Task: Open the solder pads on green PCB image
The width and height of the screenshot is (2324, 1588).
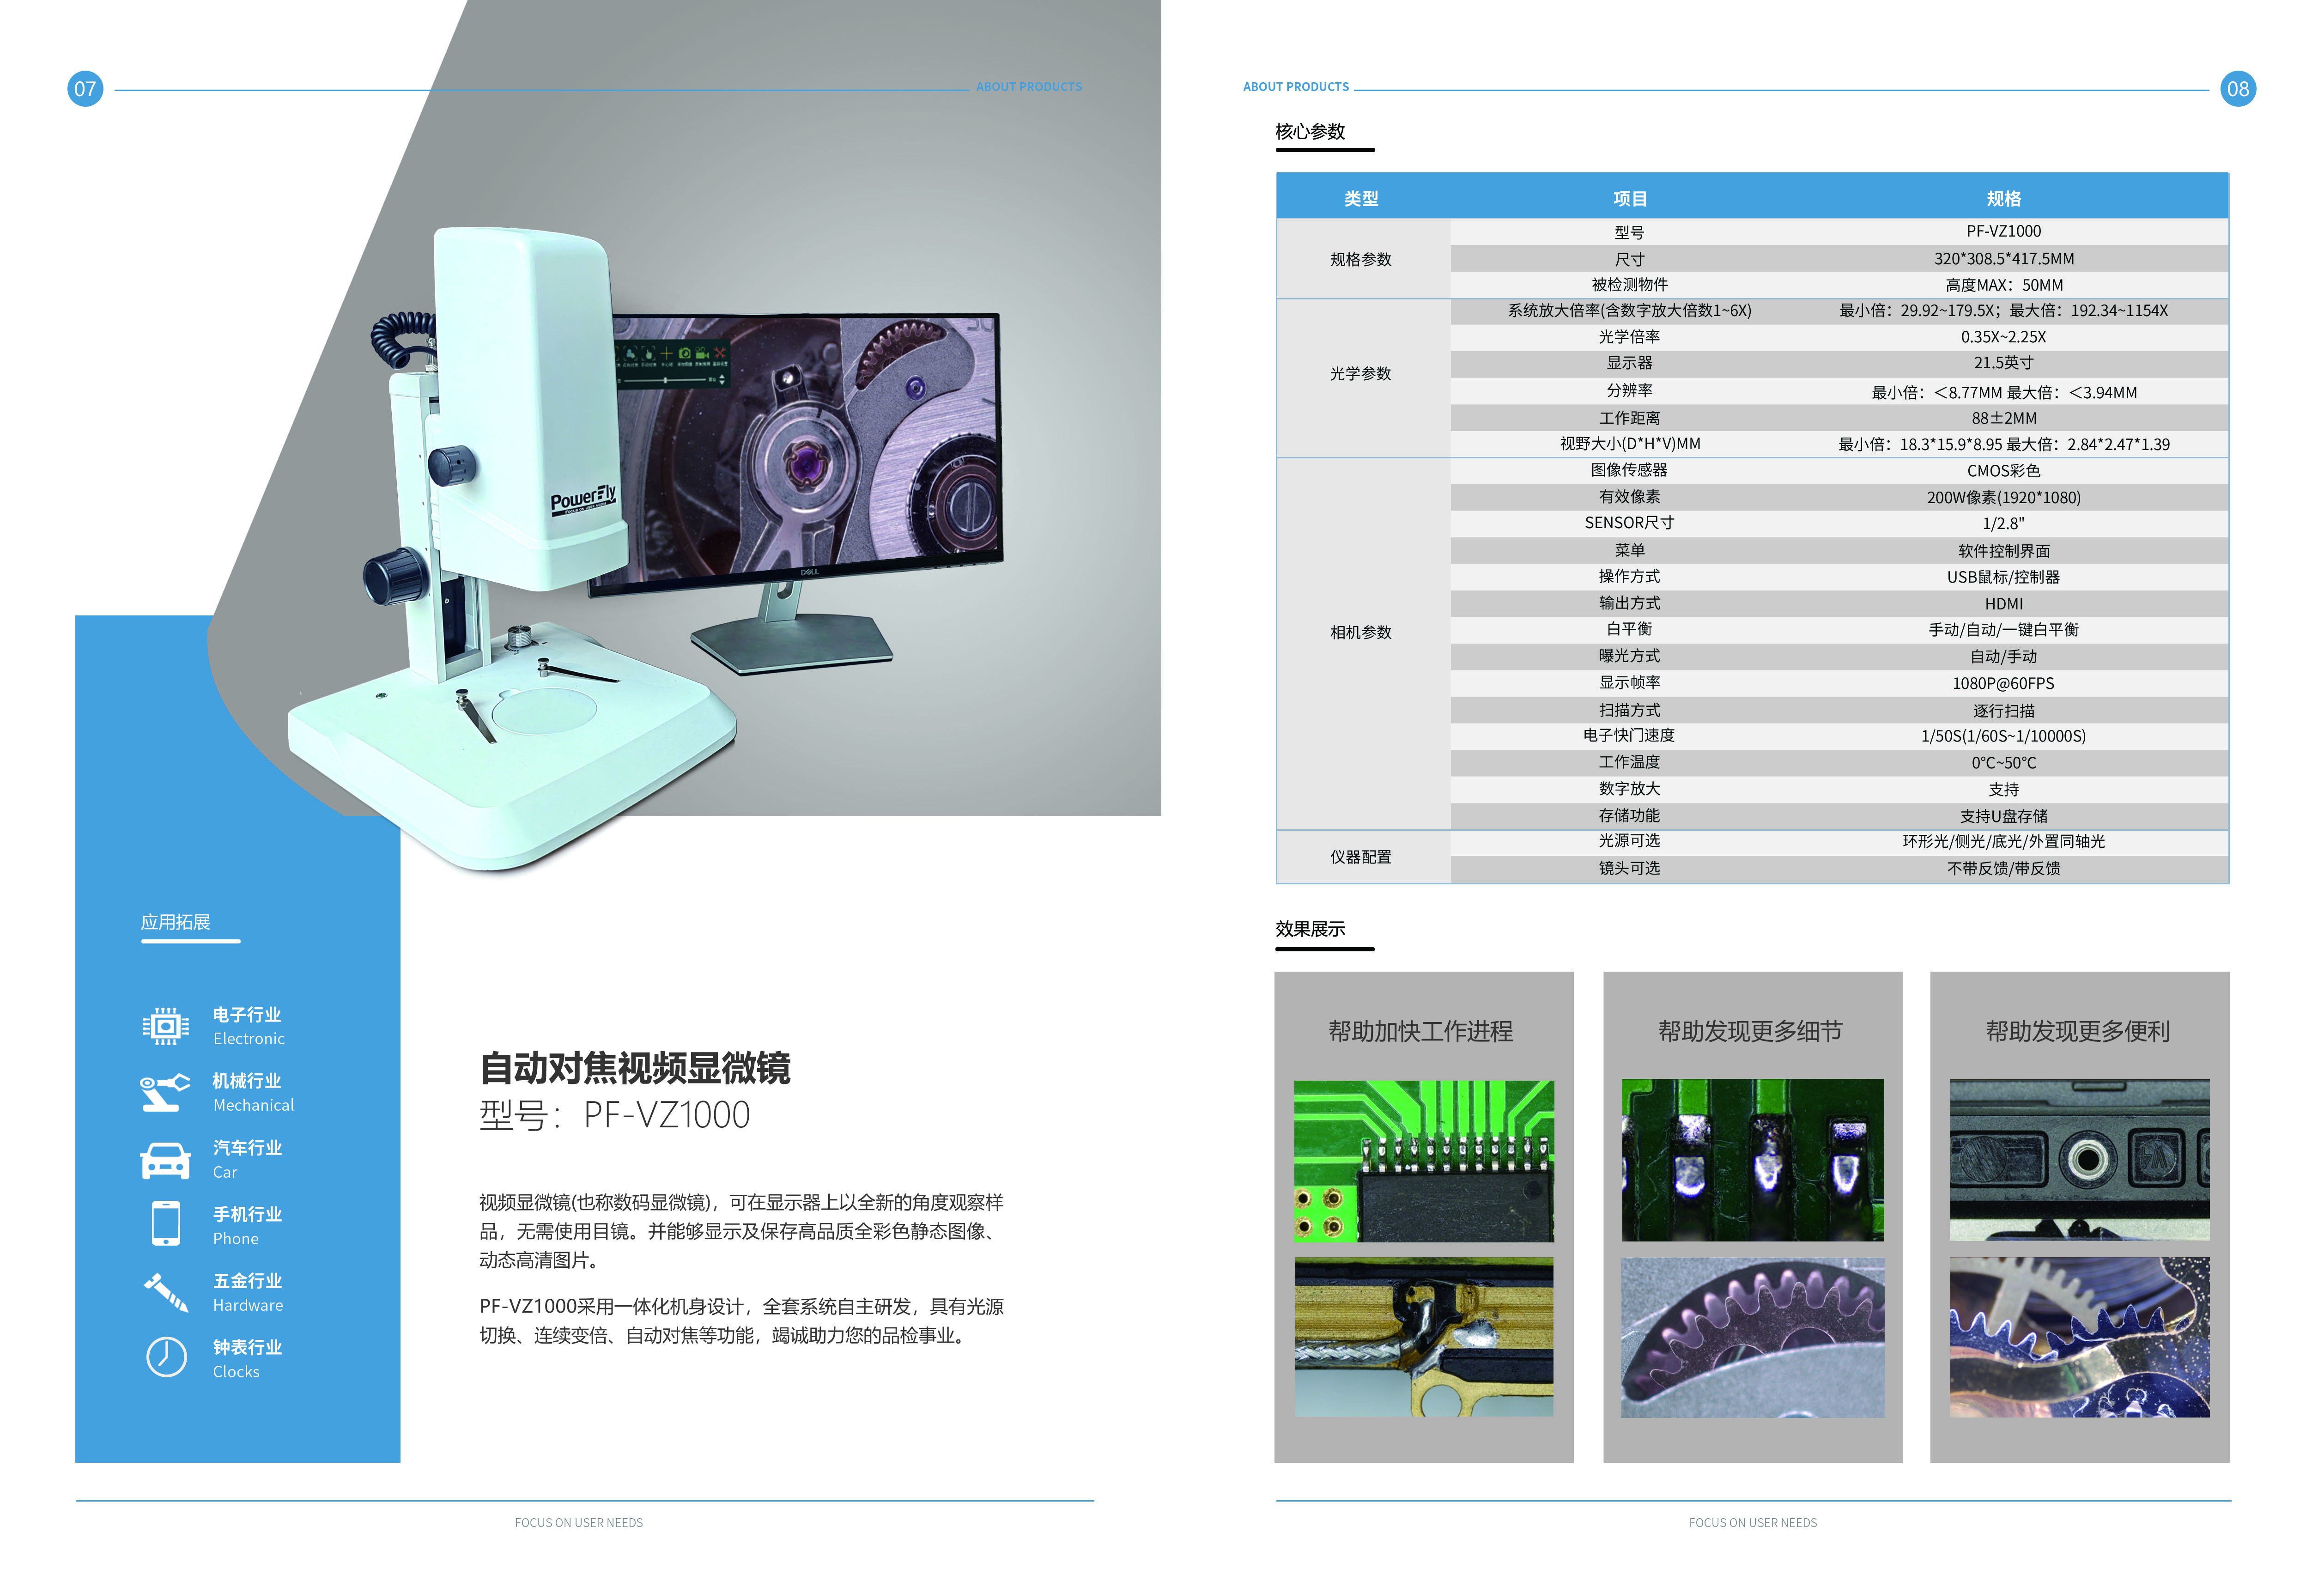Action: pyautogui.click(x=1752, y=1160)
